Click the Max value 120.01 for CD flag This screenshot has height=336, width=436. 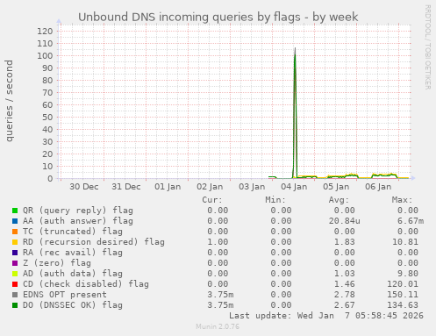pyautogui.click(x=403, y=284)
